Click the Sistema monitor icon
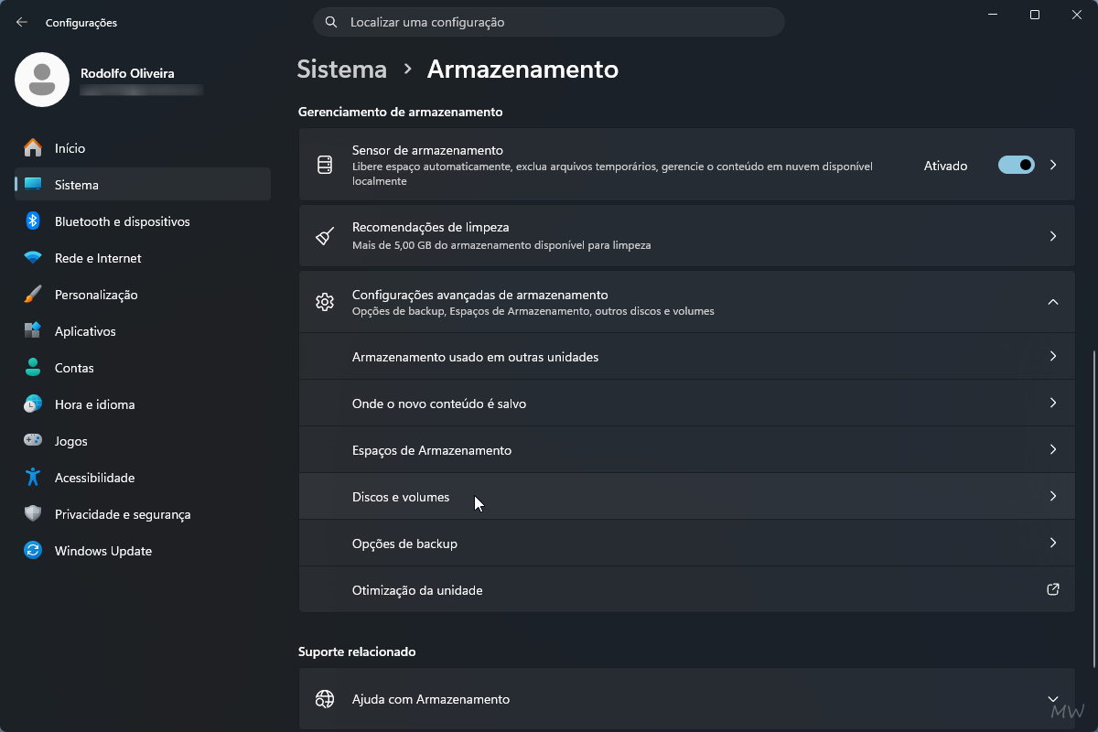Screen dimensions: 1098x732 point(33,185)
